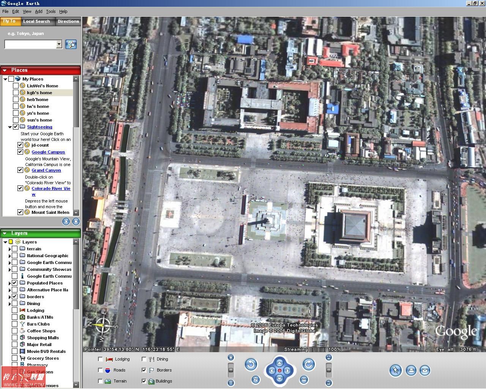Zoom in with the plus button

point(230,357)
